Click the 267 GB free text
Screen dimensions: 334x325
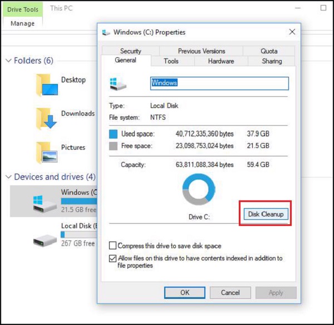tap(78, 243)
